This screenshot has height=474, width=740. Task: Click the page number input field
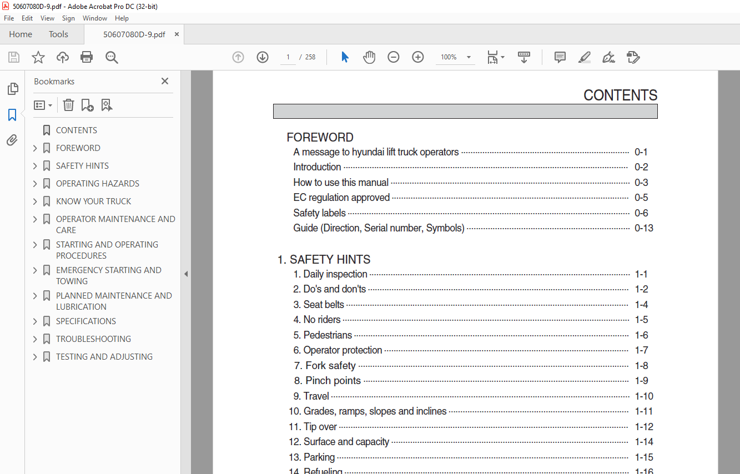click(x=288, y=57)
